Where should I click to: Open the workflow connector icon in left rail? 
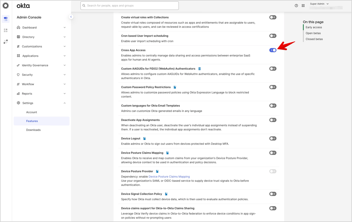coord(6,42)
